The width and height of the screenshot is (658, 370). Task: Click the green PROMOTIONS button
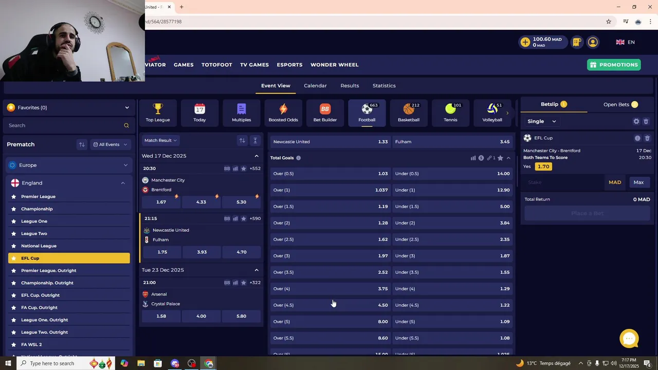click(x=614, y=65)
